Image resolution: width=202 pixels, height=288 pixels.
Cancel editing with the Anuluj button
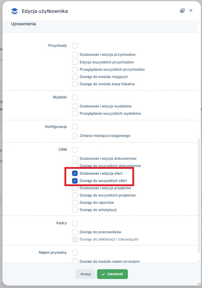[85, 274]
